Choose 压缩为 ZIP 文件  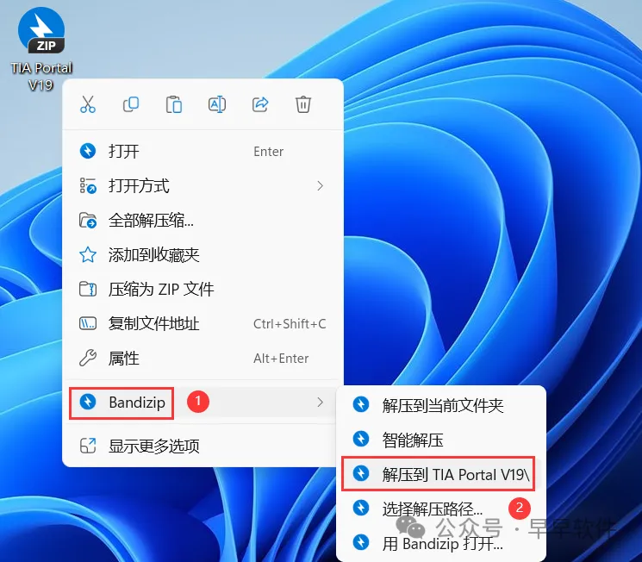tap(203, 290)
